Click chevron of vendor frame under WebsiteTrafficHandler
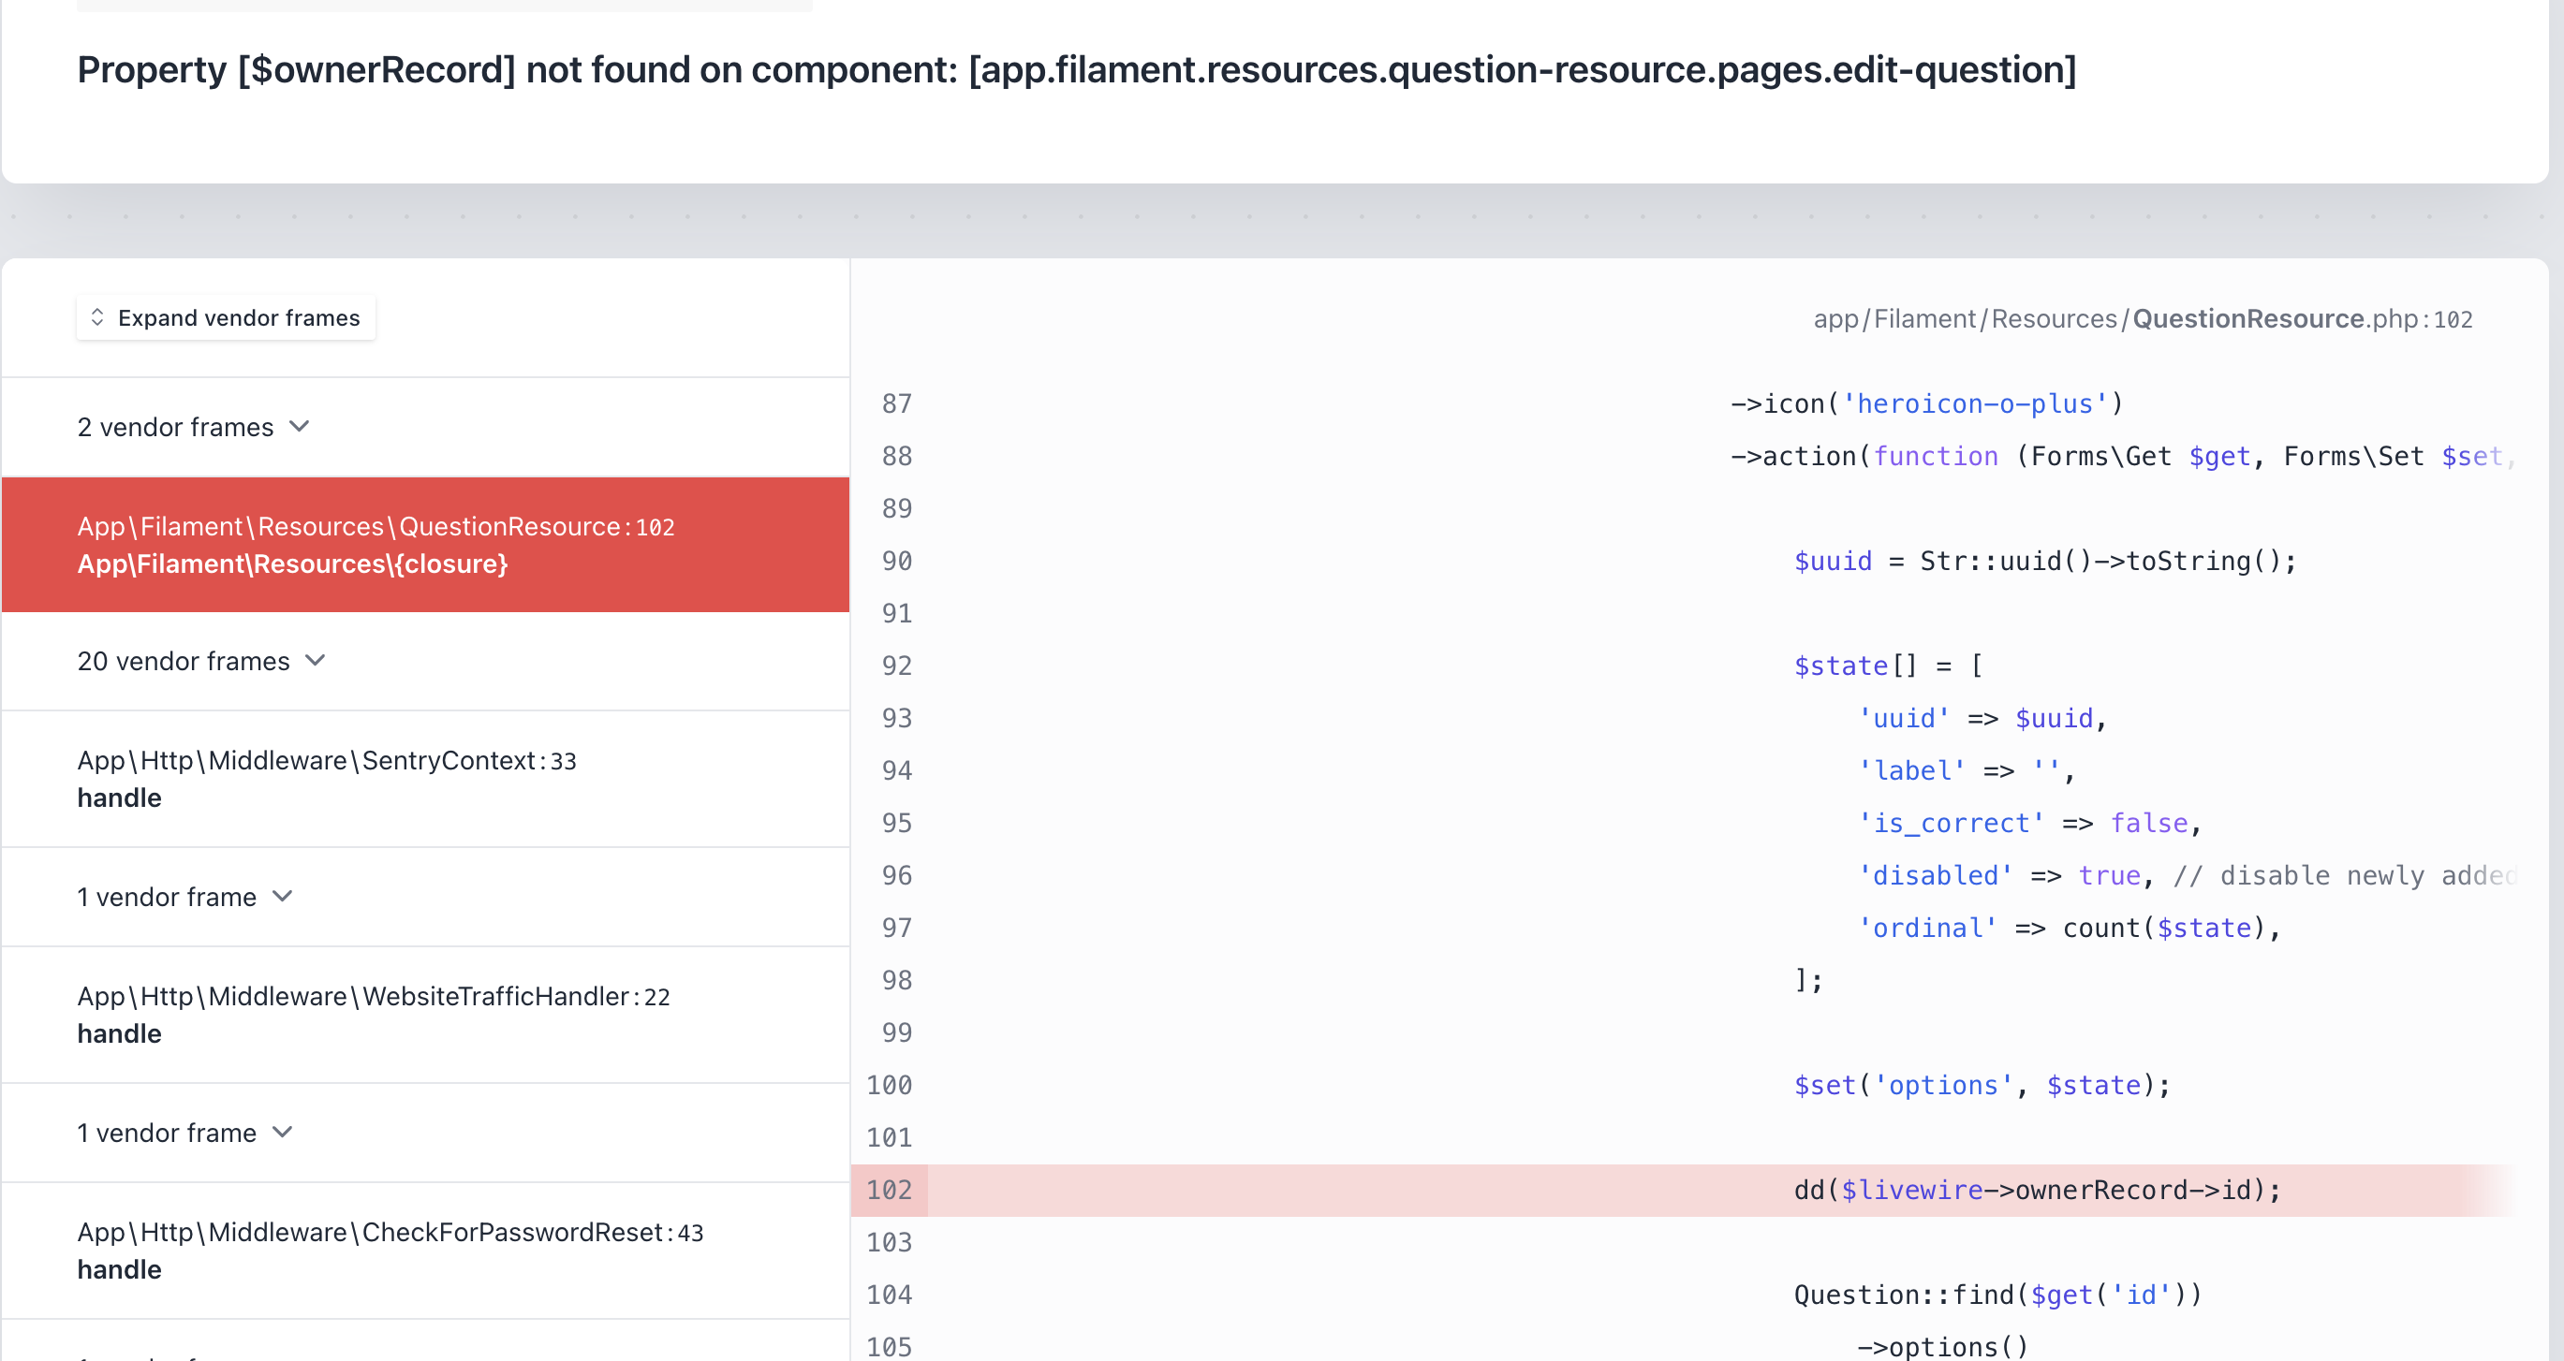Image resolution: width=2564 pixels, height=1361 pixels. point(283,1133)
